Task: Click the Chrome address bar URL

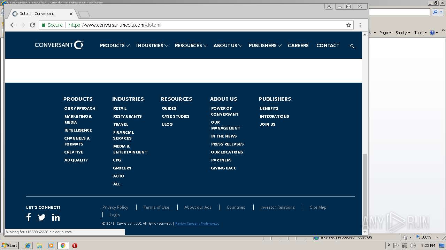Action: tap(115, 25)
